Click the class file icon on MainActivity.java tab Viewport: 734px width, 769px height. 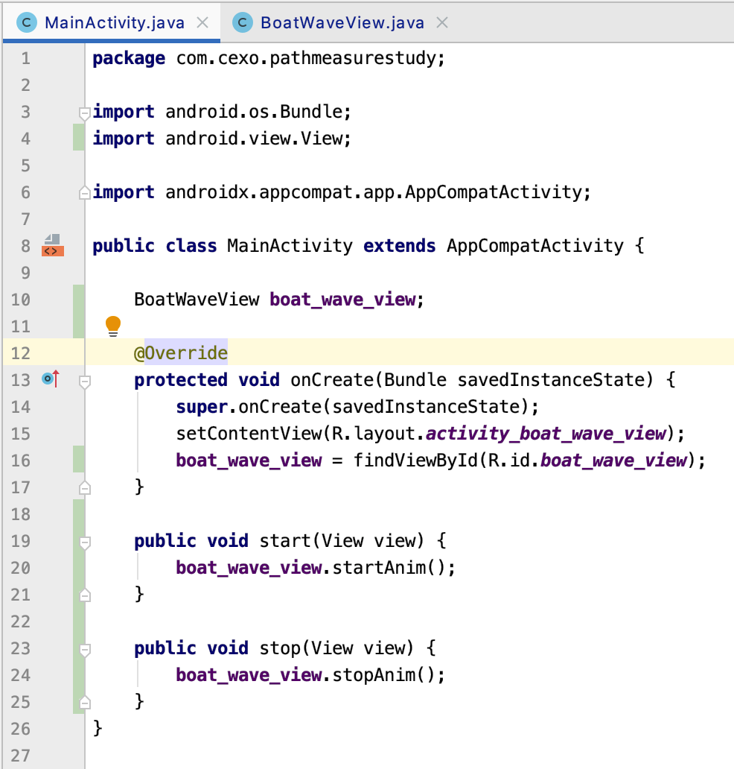(27, 22)
